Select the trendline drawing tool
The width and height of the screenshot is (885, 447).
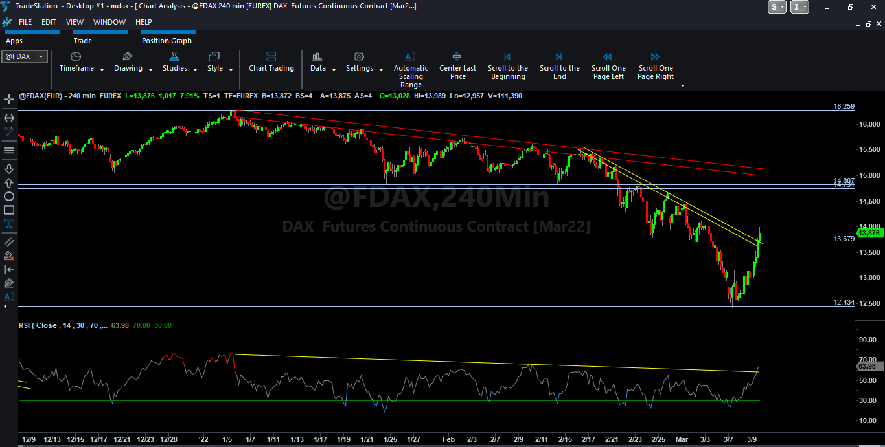[9, 131]
